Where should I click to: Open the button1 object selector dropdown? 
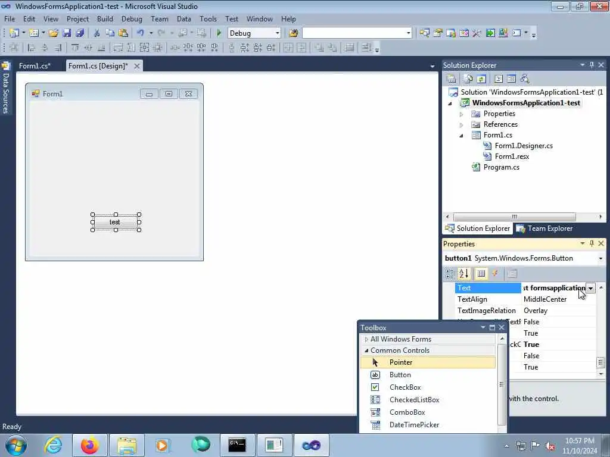click(600, 258)
